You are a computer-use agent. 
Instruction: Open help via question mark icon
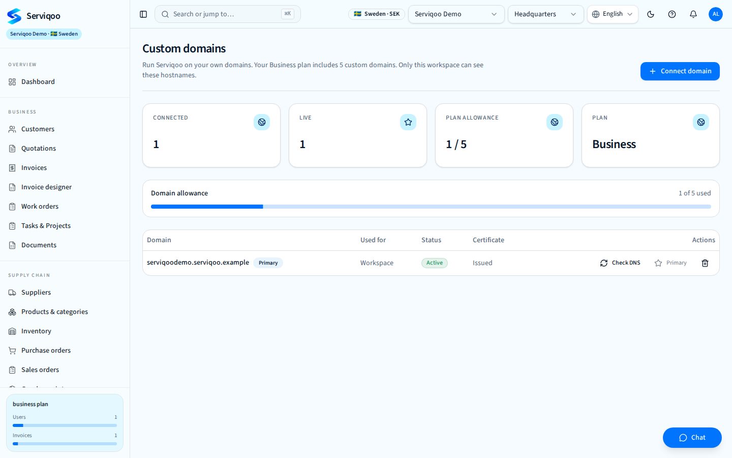(x=672, y=14)
